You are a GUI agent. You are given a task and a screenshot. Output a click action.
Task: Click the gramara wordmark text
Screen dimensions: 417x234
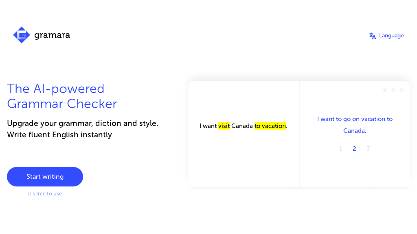click(52, 35)
